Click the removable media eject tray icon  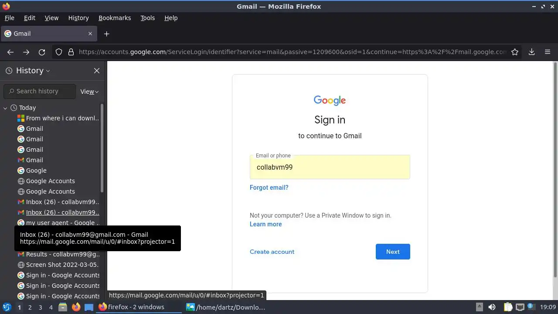tap(479, 307)
